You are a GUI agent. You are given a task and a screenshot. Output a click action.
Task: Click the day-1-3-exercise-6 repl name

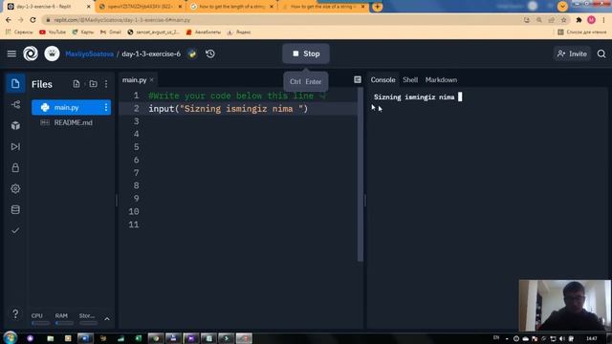(x=151, y=54)
